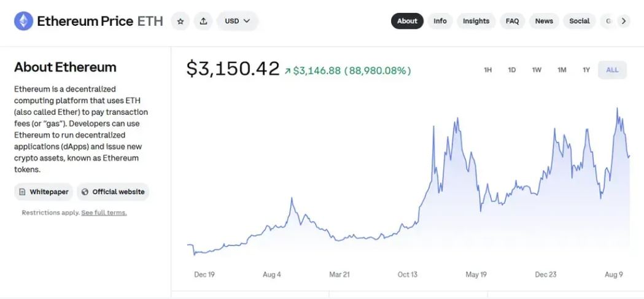This screenshot has width=644, height=299.
Task: Switch to the Info tab
Action: [440, 21]
